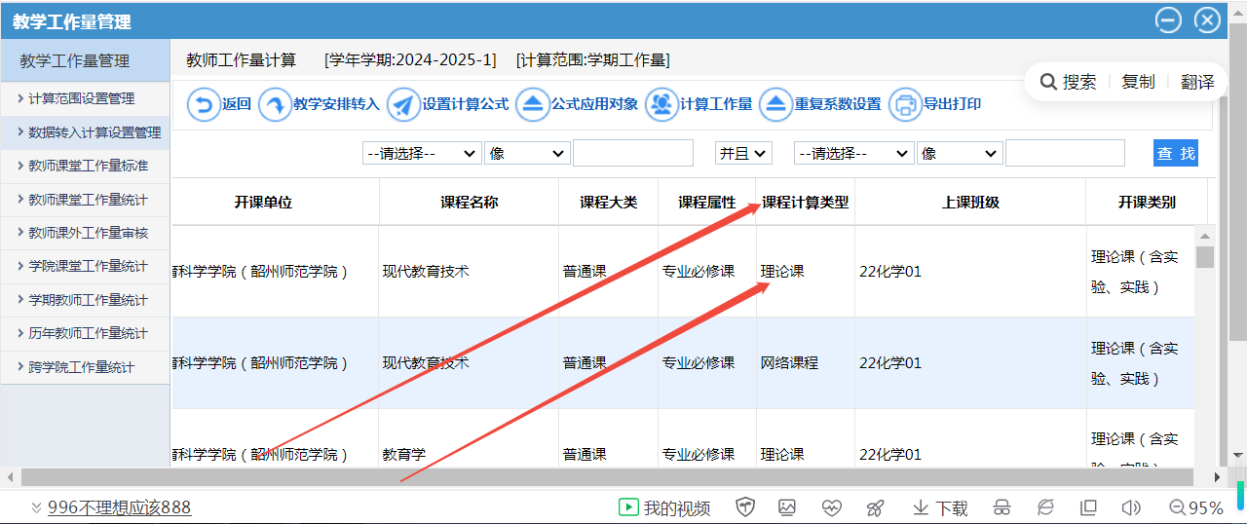Click the 我的视频 play icon
This screenshot has height=524, width=1247.
(628, 507)
